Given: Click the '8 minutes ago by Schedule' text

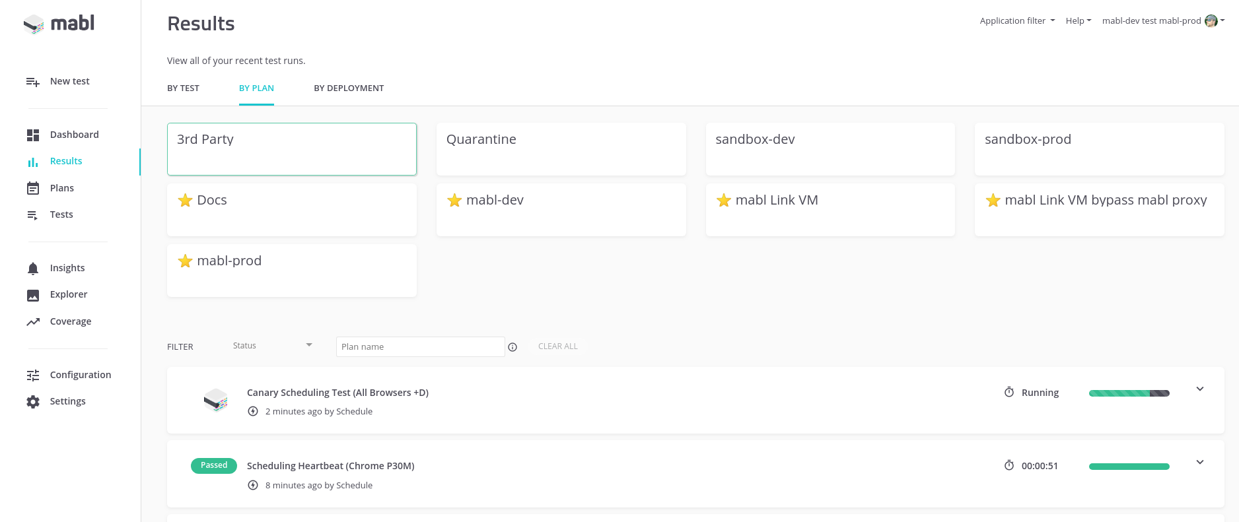Looking at the screenshot, I should (319, 485).
